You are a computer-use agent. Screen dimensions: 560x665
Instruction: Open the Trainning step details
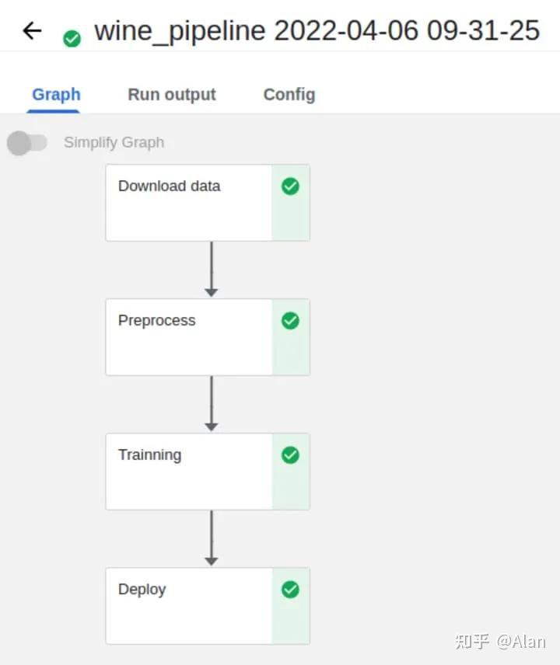click(187, 471)
